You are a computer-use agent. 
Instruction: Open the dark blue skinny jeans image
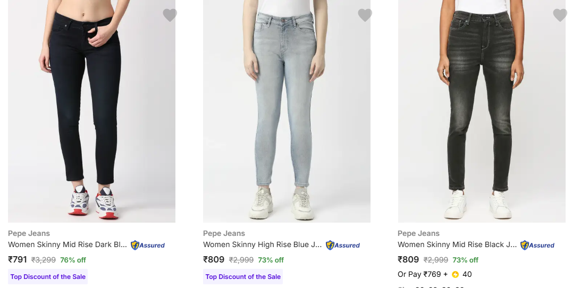click(x=91, y=112)
